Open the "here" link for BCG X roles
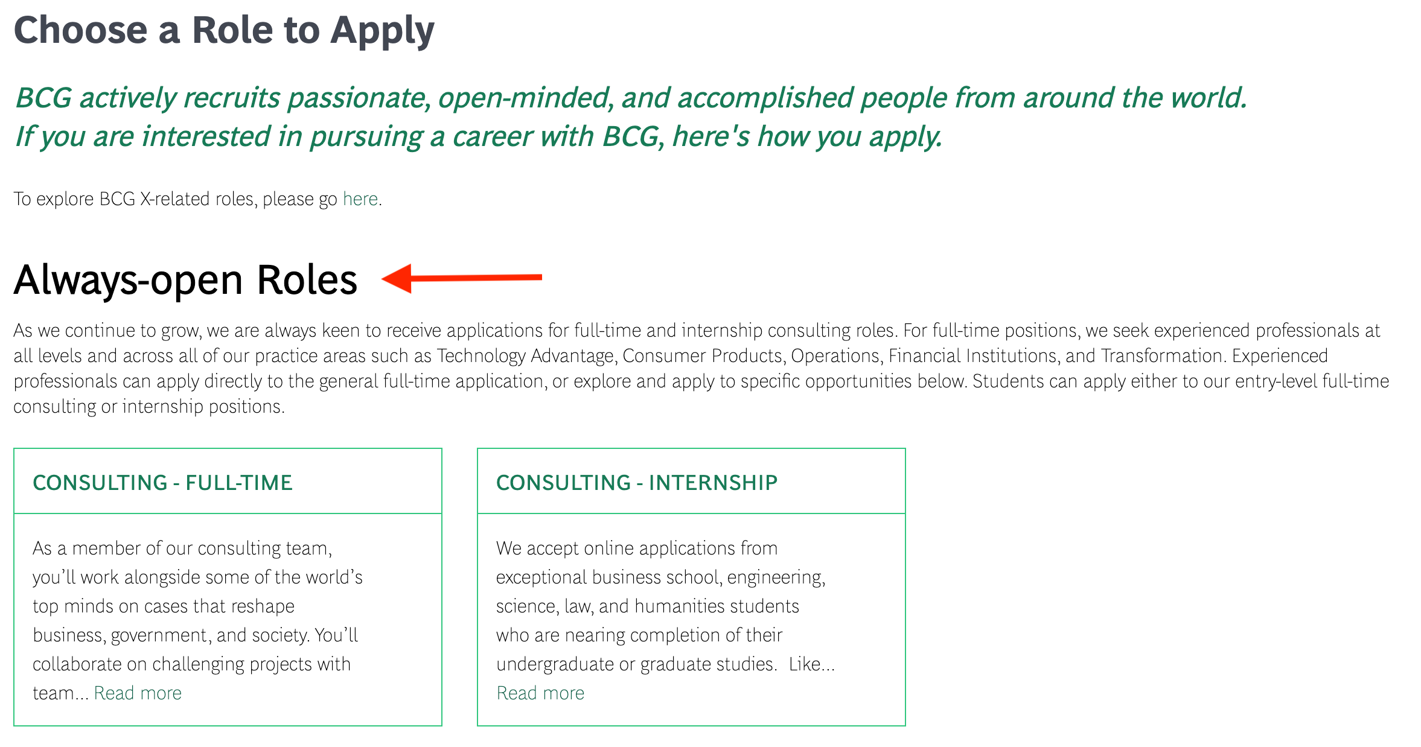Viewport: 1421px width, 747px height. click(360, 199)
